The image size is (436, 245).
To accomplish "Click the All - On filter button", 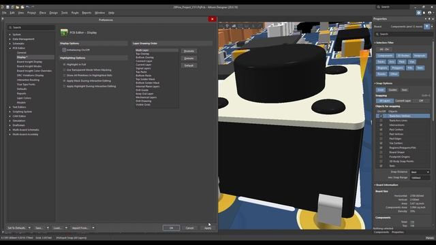I will click(x=384, y=50).
